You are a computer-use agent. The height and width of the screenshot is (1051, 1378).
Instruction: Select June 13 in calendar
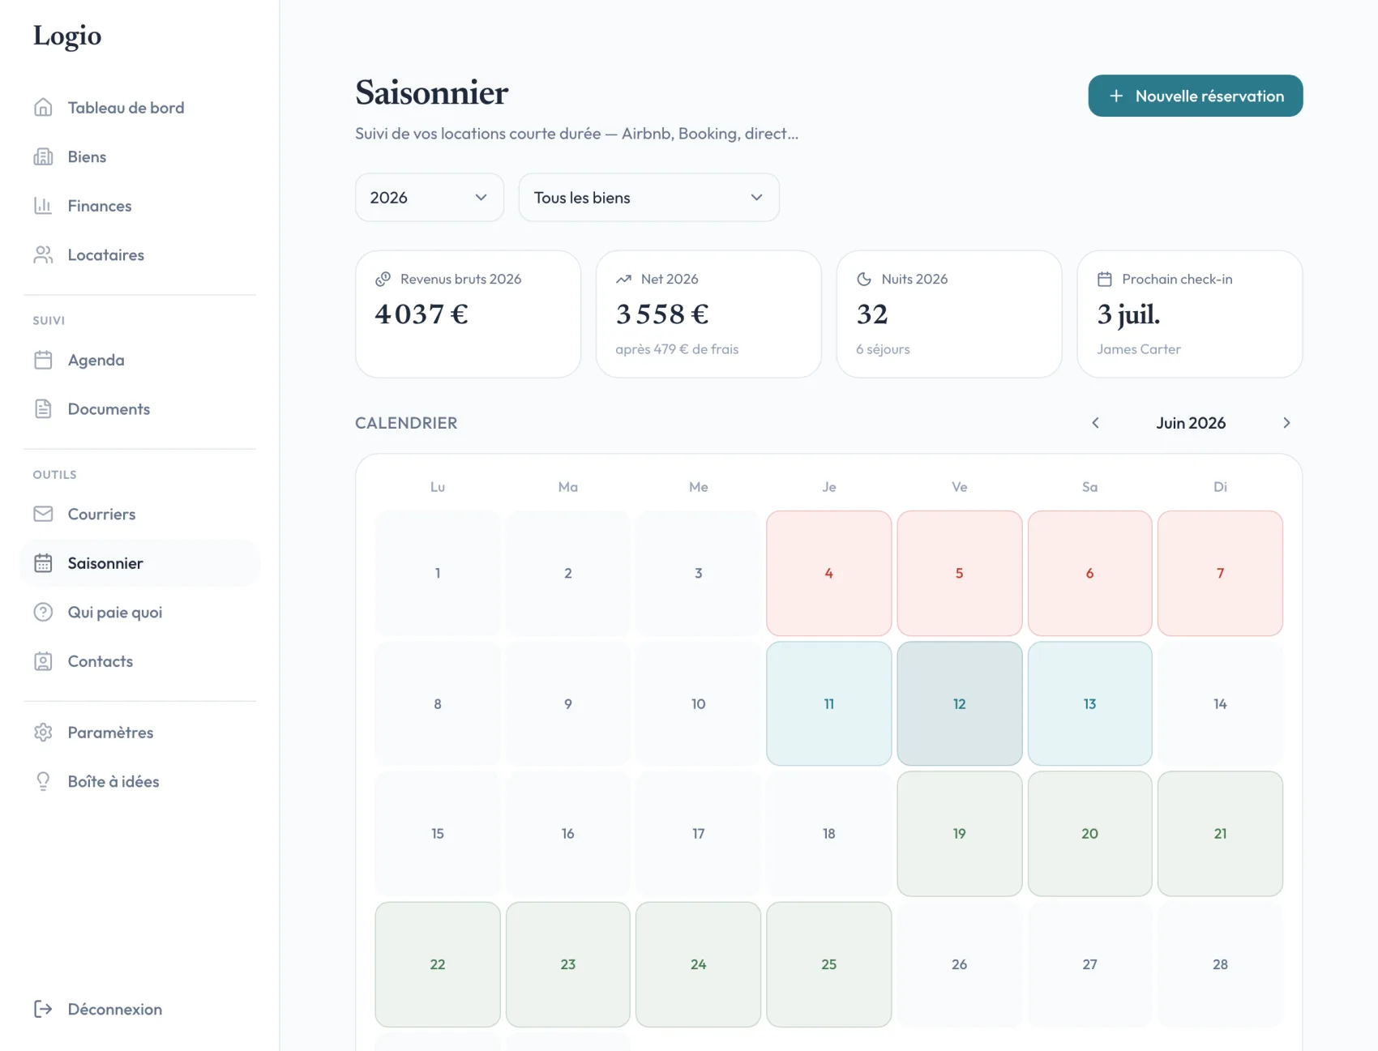pyautogui.click(x=1090, y=703)
